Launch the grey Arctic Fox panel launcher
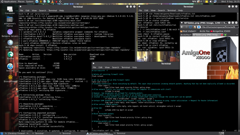This screenshot has height=135, width=240. [x=45, y=1]
